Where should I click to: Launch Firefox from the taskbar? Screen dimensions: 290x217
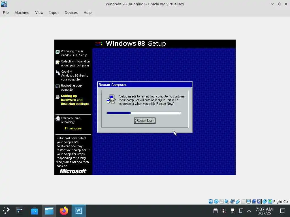(x=64, y=211)
